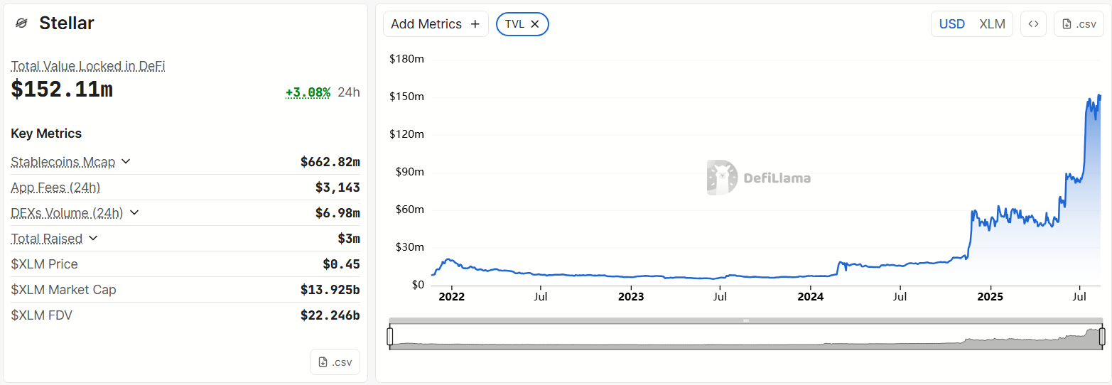The width and height of the screenshot is (1112, 385).
Task: Click the Stellar logo icon
Action: click(21, 23)
